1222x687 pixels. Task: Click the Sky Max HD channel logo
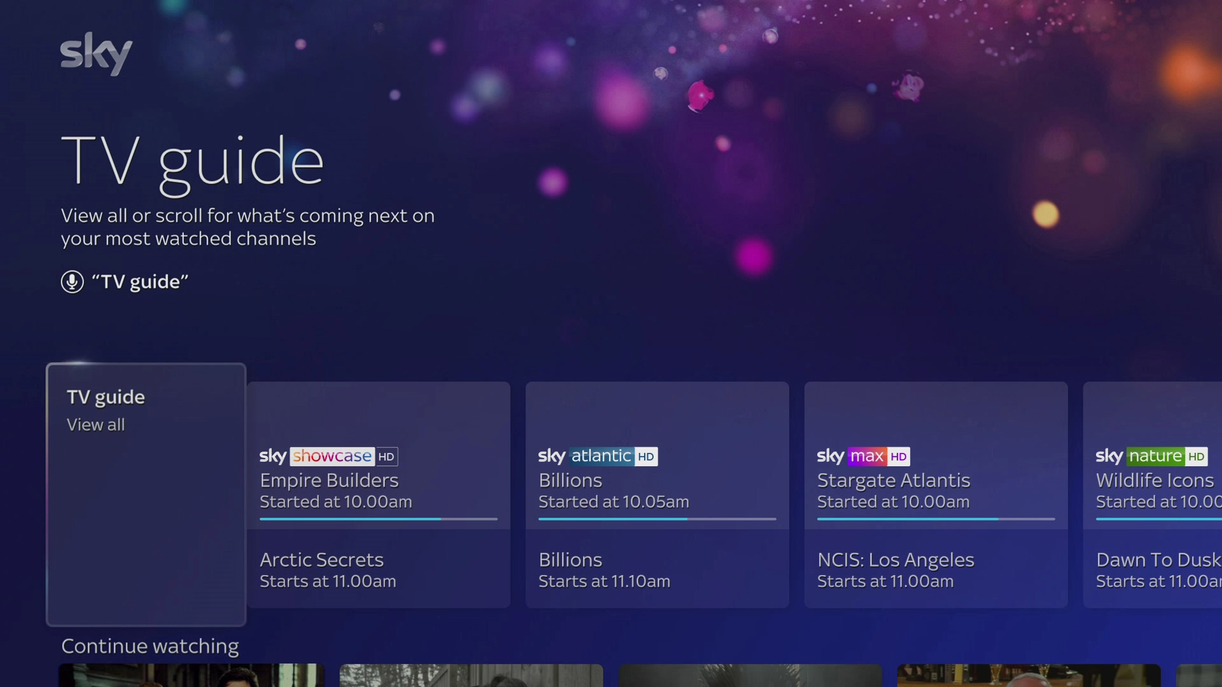click(x=853, y=456)
